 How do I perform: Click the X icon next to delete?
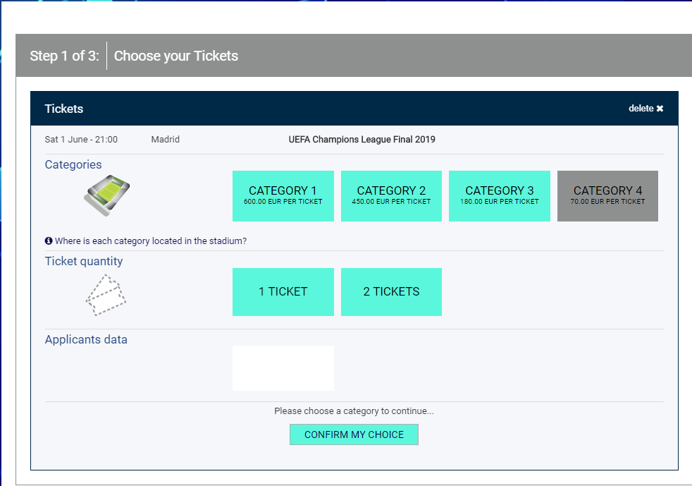click(660, 109)
